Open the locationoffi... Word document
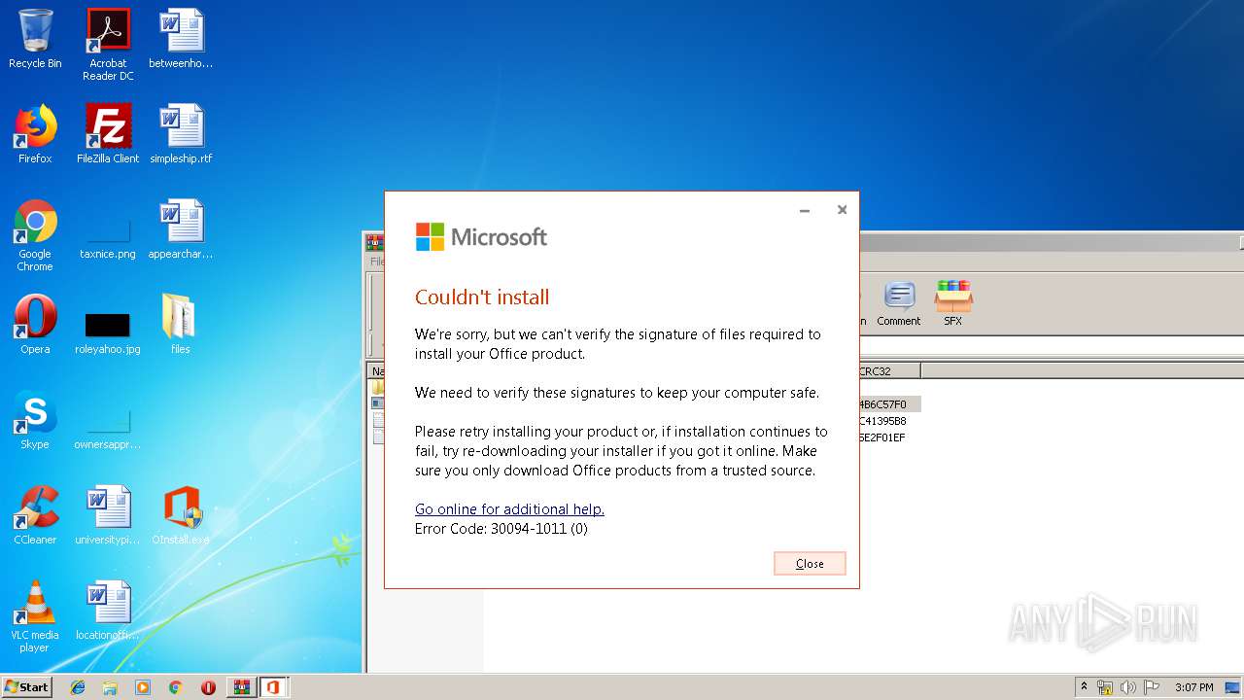 tap(108, 611)
